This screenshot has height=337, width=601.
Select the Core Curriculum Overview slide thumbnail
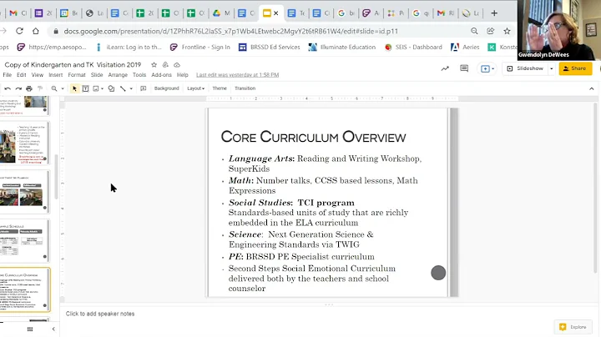[24, 290]
